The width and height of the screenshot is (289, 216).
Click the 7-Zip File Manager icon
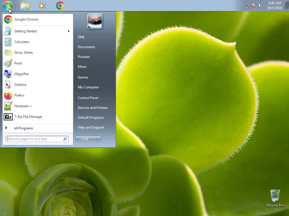pyautogui.click(x=8, y=117)
